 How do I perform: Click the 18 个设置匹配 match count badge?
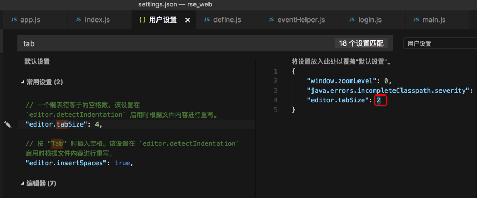pos(361,43)
